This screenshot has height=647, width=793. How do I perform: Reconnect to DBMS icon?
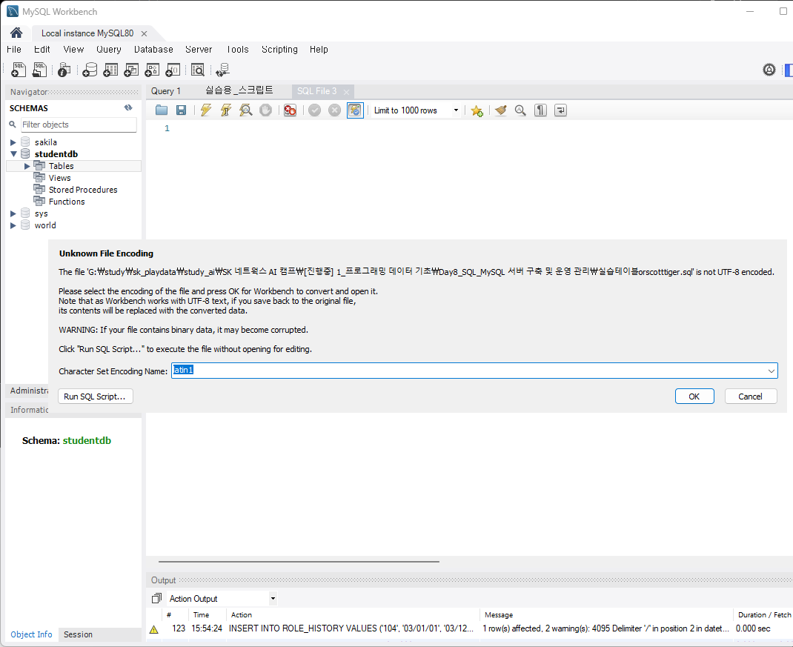pyautogui.click(x=222, y=70)
